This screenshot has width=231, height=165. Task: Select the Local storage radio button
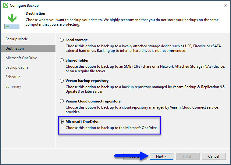pos(62,40)
